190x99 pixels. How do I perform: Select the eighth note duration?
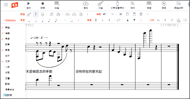pyautogui.click(x=49, y=20)
